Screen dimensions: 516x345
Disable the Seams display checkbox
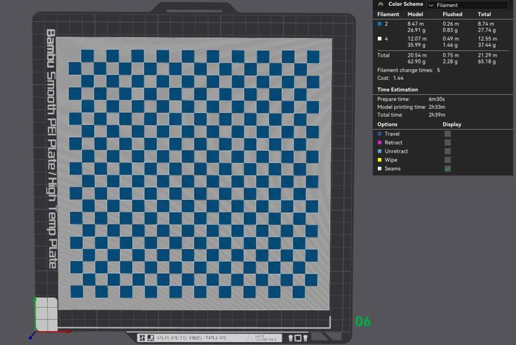448,168
